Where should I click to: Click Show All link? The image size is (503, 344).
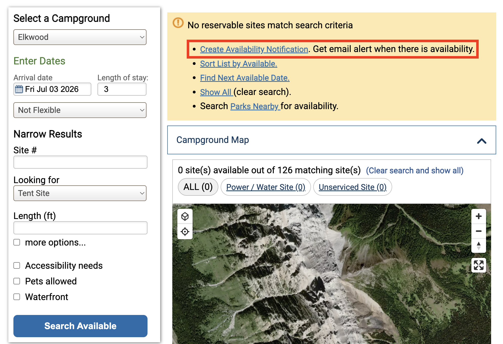pyautogui.click(x=216, y=92)
